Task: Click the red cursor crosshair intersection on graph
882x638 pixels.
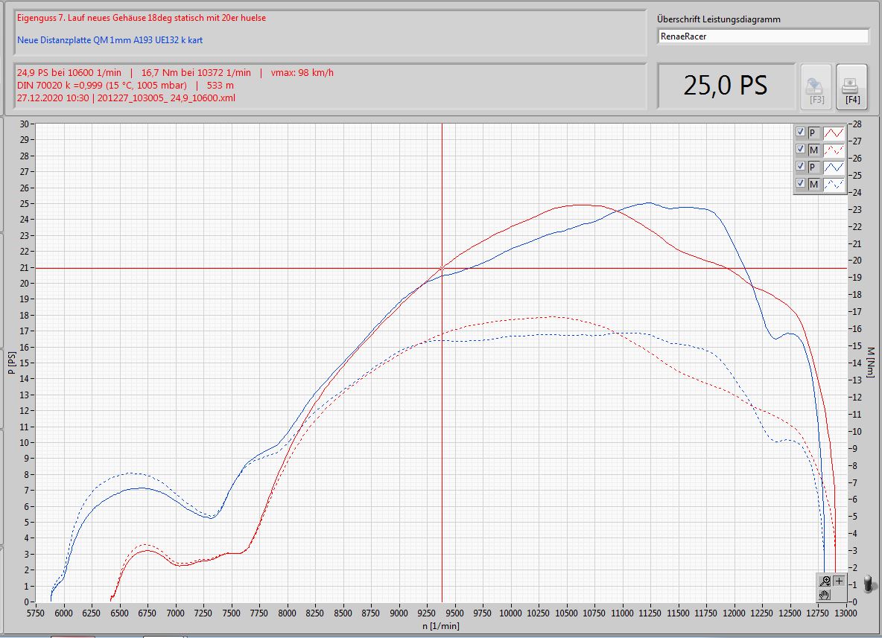Action: click(x=442, y=268)
